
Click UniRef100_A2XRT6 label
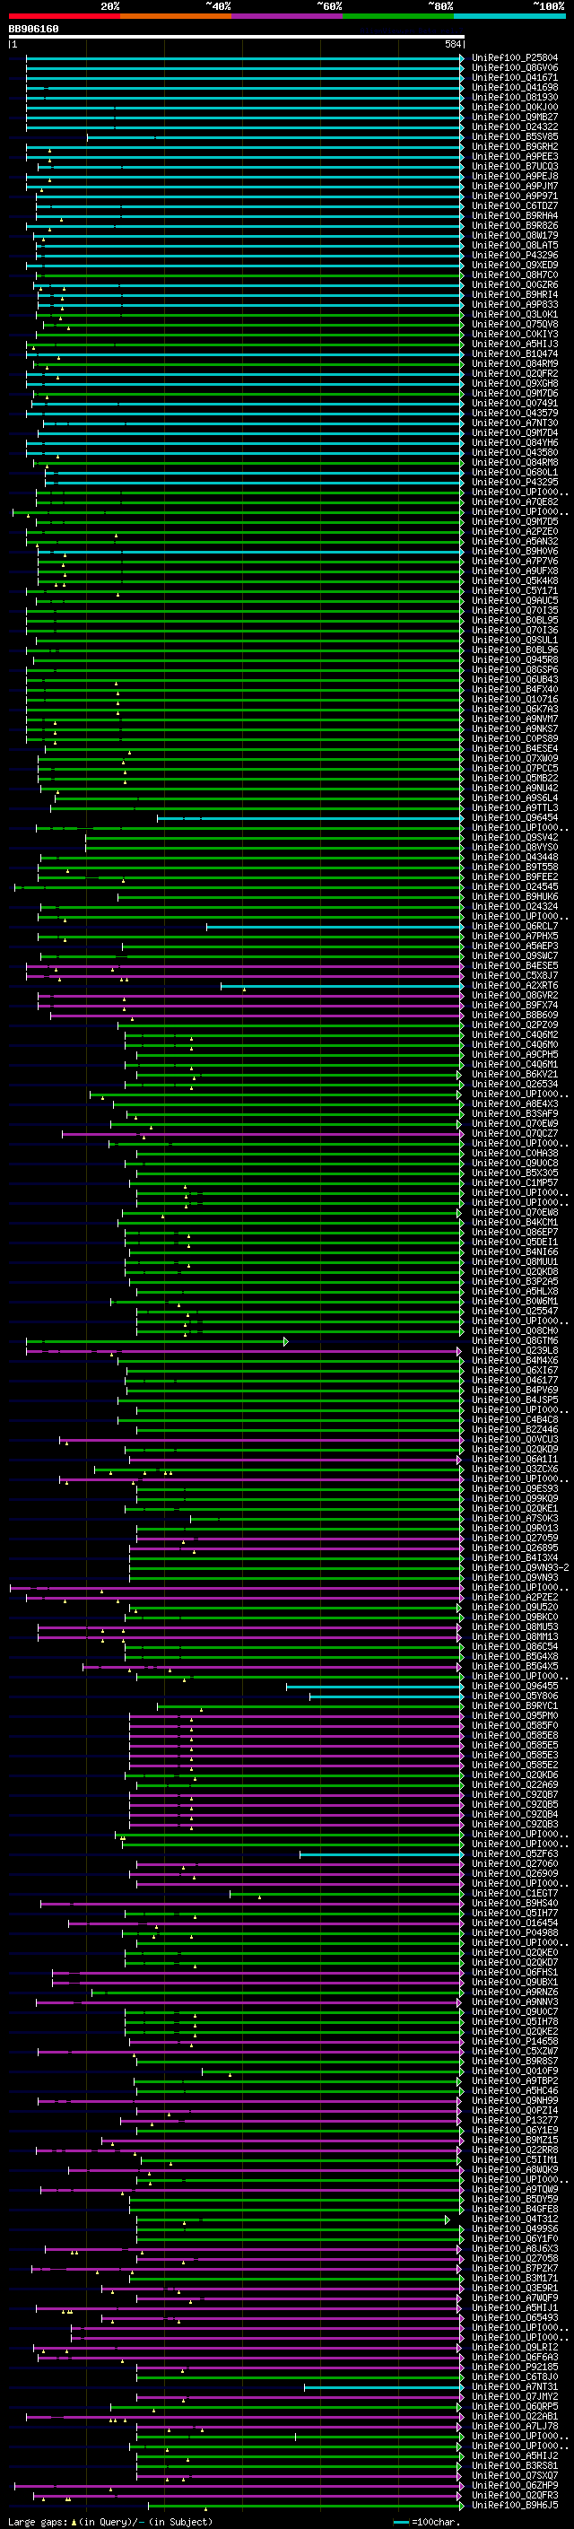(515, 986)
